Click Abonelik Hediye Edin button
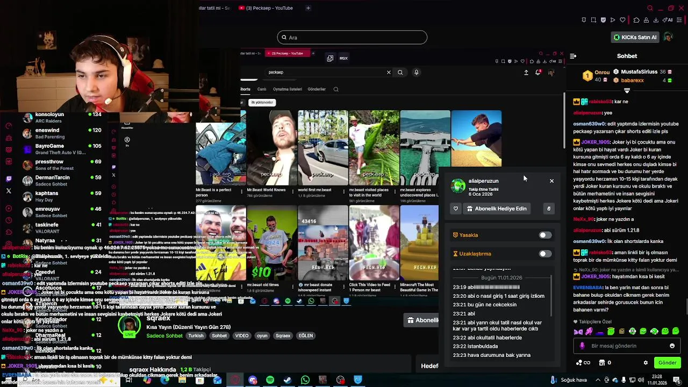This screenshot has width=688, height=387. tap(497, 209)
